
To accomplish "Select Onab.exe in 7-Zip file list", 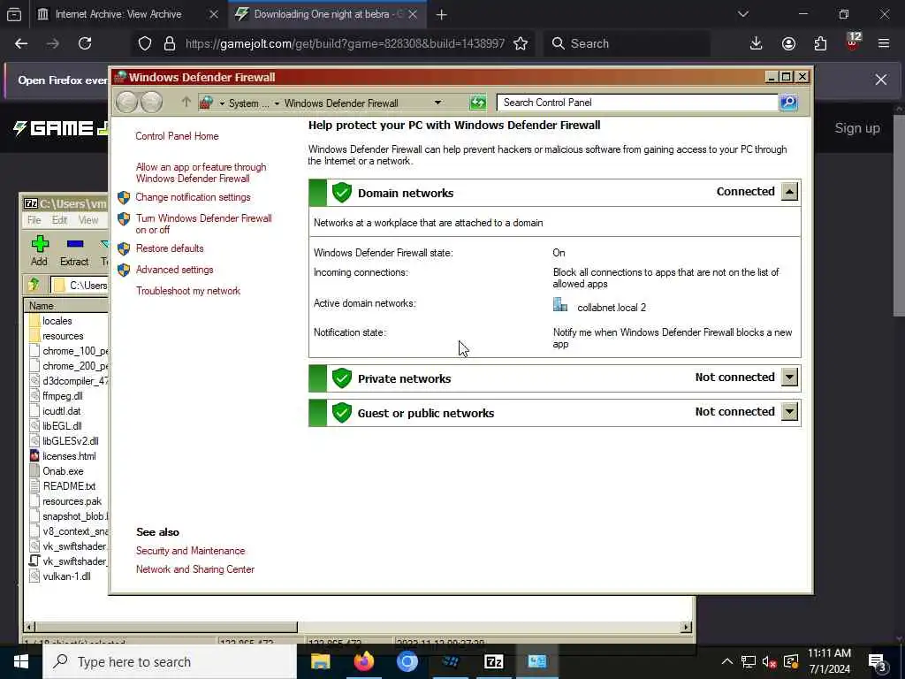I will tap(63, 471).
